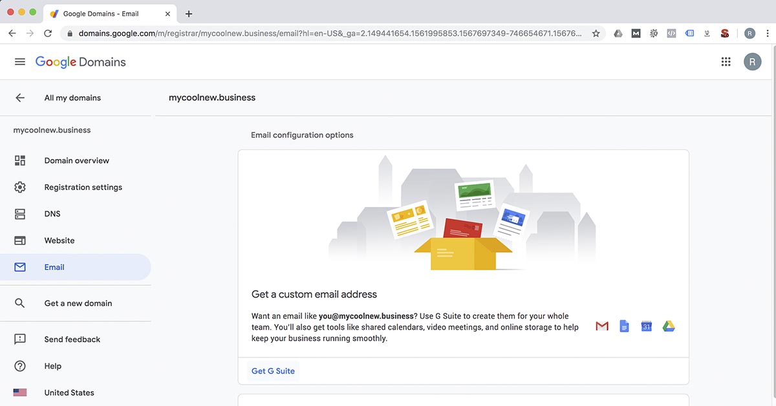Select the Google Docs icon
Viewport: 776px width, 406px height.
tap(623, 326)
